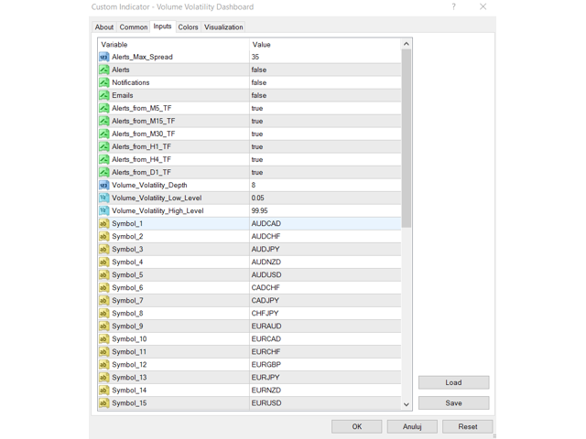Select the CHFJPY value cell
The height and width of the screenshot is (439, 586).
click(325, 313)
